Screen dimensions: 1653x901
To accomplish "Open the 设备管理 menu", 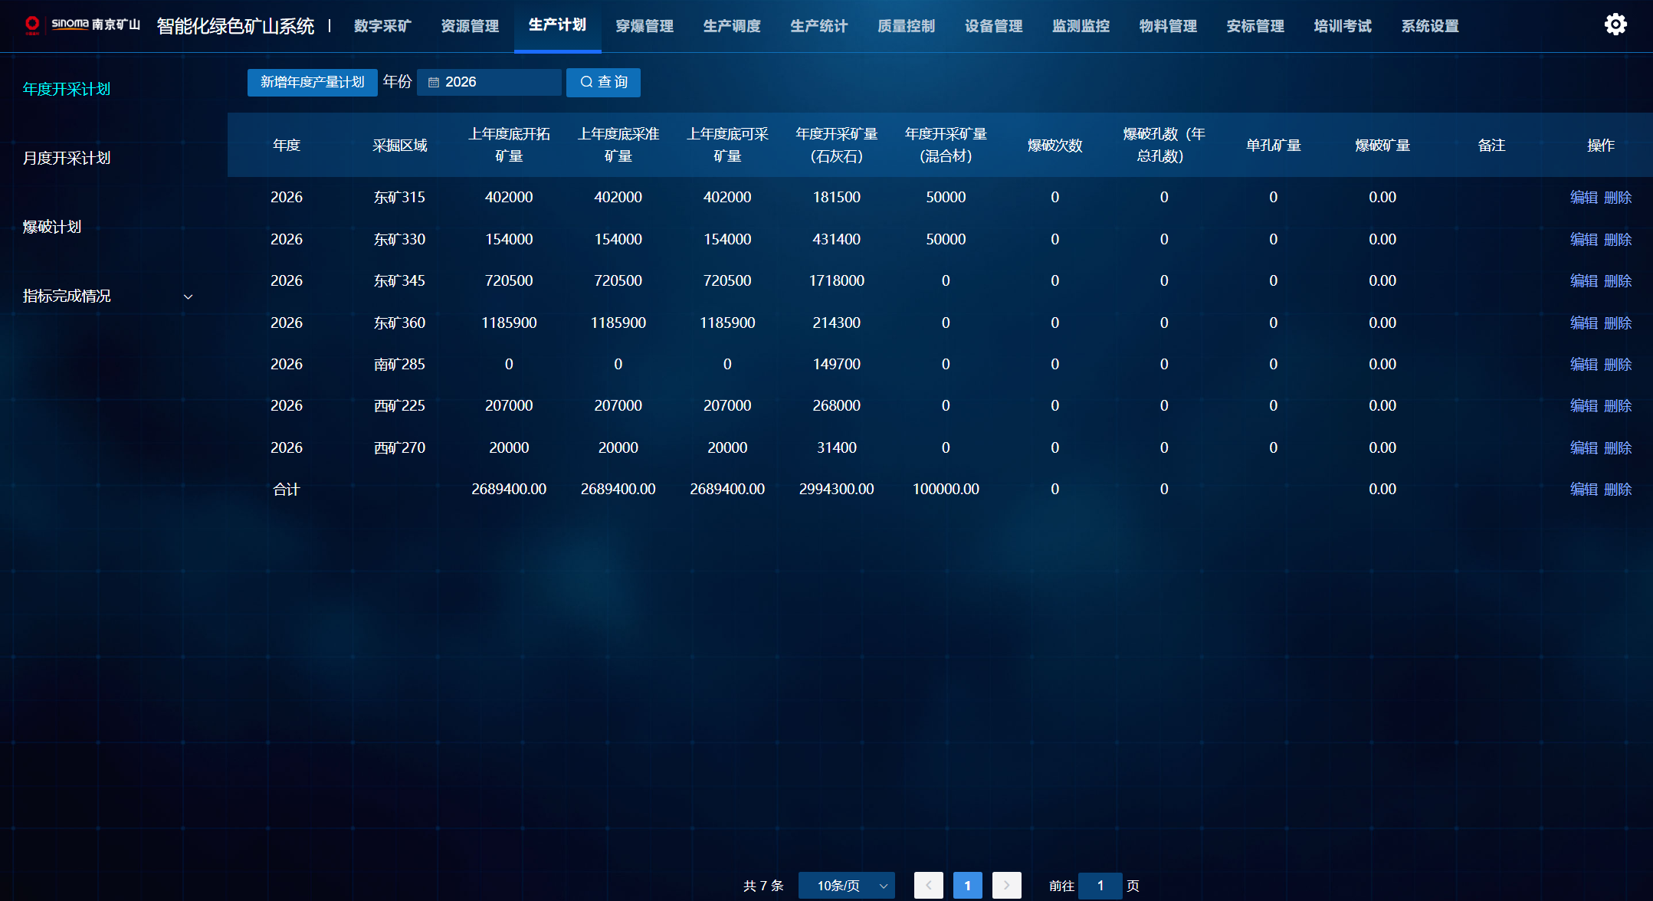I will (x=994, y=26).
